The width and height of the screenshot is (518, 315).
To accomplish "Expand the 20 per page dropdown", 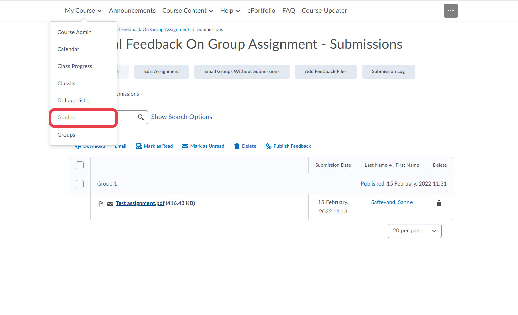I will (x=414, y=231).
